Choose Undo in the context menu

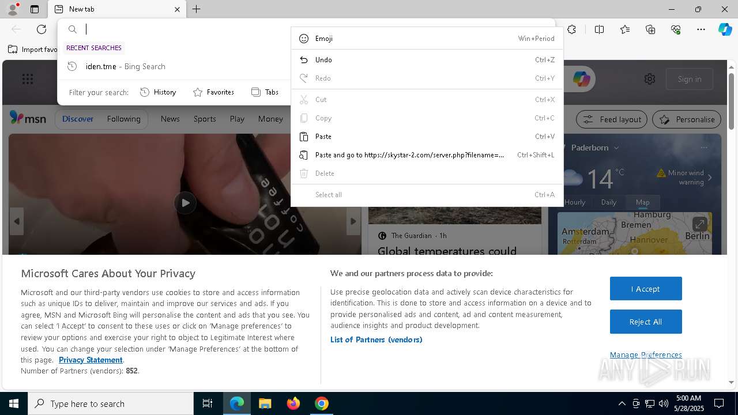tap(427, 60)
